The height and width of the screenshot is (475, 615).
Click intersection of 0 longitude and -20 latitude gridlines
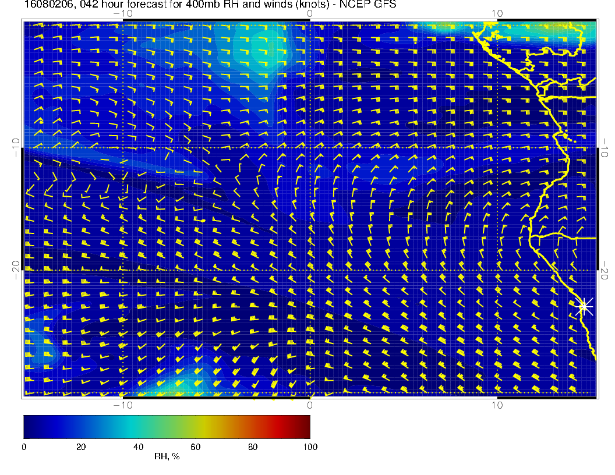tap(310, 270)
